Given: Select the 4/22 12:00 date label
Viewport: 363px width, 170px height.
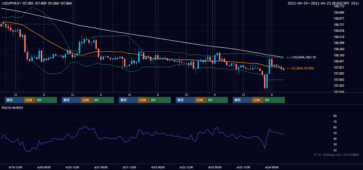Looking at the screenshot, I should pos(186,167).
